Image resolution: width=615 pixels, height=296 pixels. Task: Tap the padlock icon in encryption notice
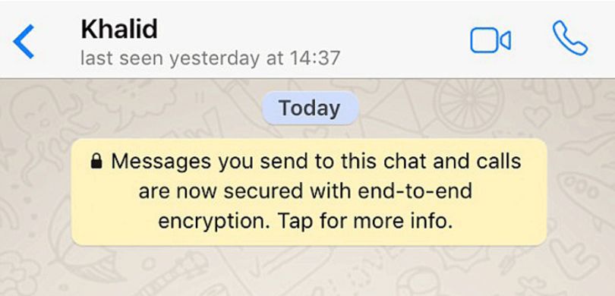pos(96,161)
